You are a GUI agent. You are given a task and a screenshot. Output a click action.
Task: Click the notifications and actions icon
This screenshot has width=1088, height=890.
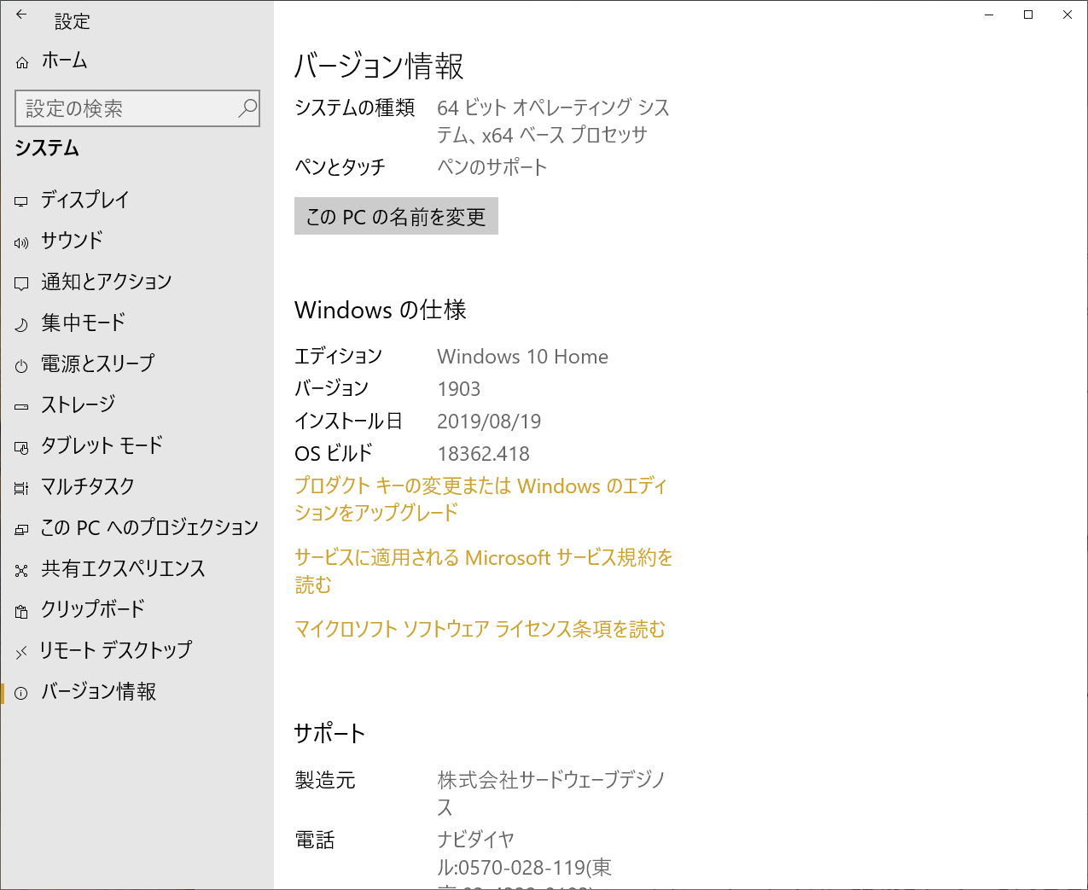pos(21,283)
